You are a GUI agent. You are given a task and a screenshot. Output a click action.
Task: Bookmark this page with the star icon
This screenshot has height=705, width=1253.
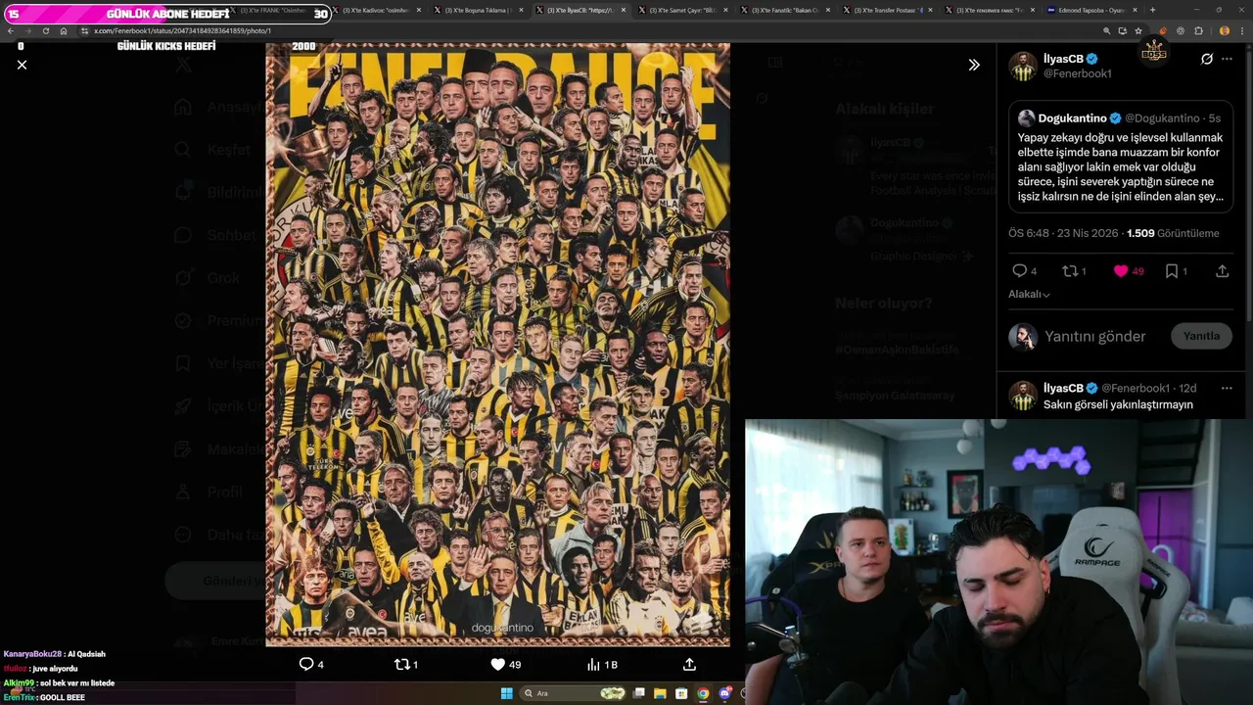[x=1138, y=30]
